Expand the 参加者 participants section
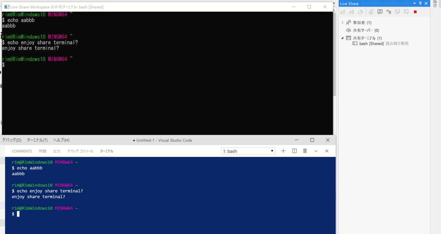 click(x=343, y=22)
